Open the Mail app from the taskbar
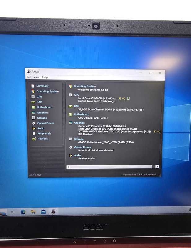Screen dimensions: 191x248 pyautogui.click(x=43, y=211)
